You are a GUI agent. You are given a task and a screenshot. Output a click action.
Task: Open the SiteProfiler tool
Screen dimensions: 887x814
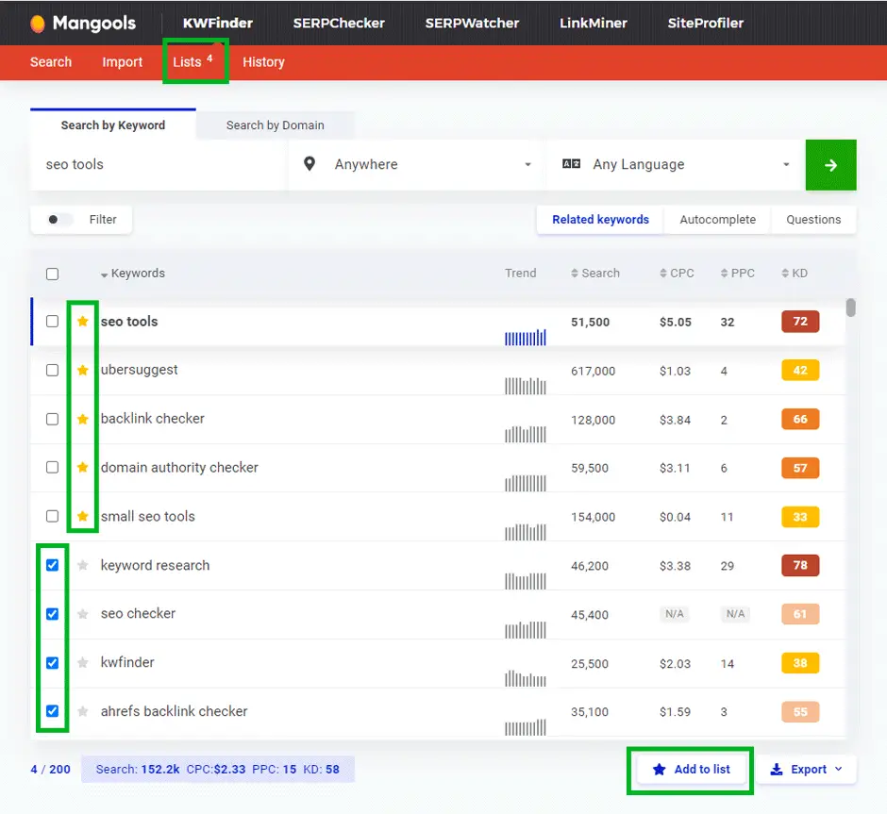pyautogui.click(x=706, y=24)
